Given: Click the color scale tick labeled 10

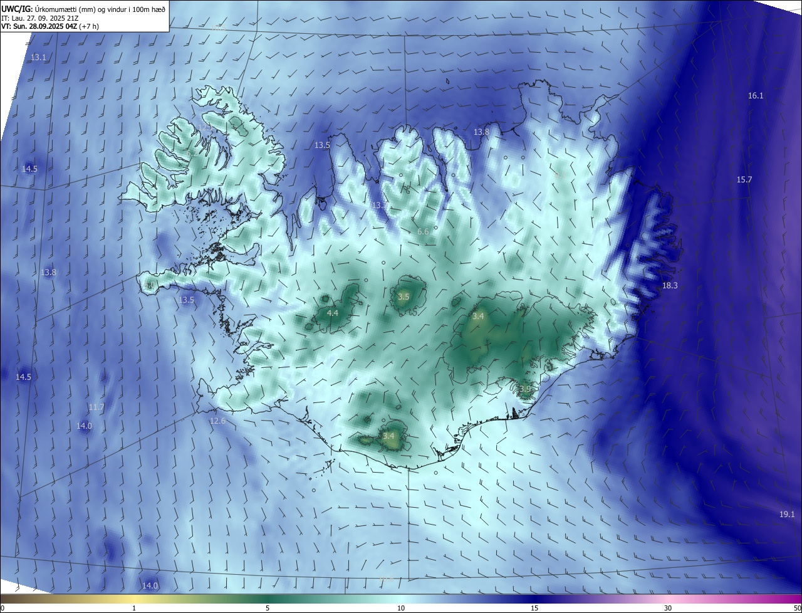Looking at the screenshot, I should pyautogui.click(x=401, y=608).
